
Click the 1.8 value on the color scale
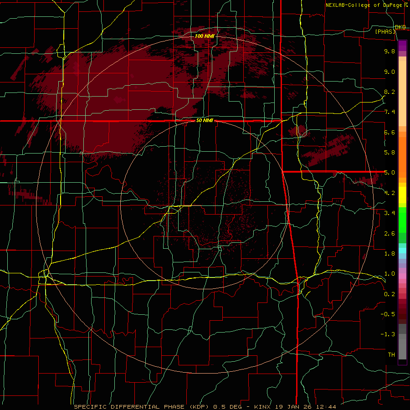click(389, 254)
